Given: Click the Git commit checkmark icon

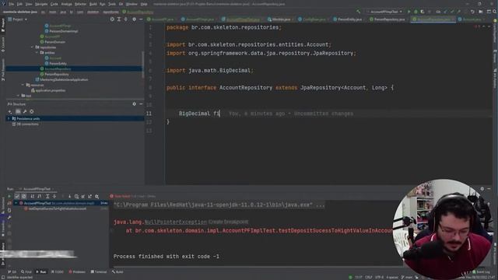Looking at the screenshot, I should (x=452, y=12).
